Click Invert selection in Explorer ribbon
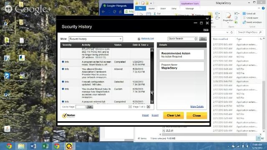267x150 pixels. tap(252, 22)
